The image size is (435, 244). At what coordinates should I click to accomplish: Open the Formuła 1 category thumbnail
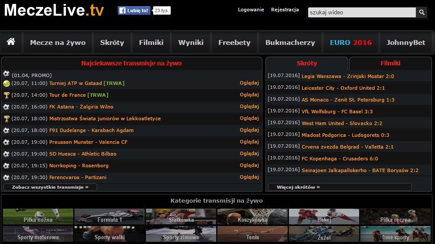click(x=109, y=217)
